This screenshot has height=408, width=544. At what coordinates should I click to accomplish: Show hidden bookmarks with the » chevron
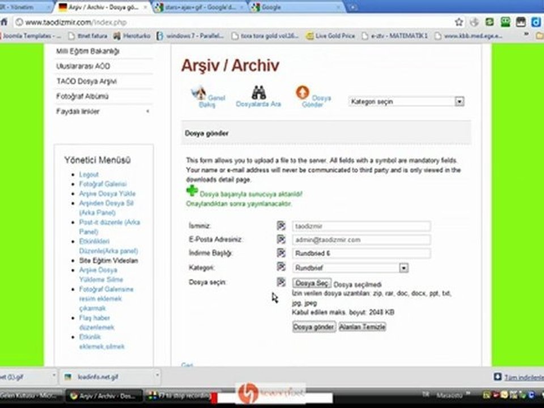tap(526, 35)
